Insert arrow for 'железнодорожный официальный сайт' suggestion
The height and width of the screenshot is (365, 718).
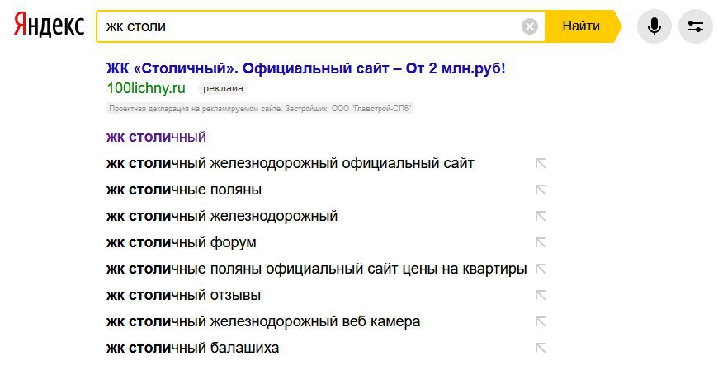coord(541,163)
